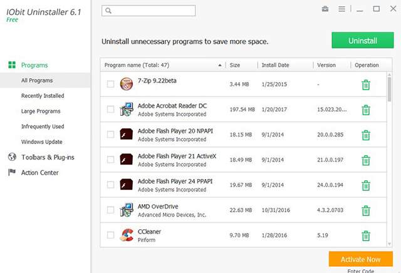Tick the checkbox for Adobe Acrobat Reader DC

[x=110, y=109]
